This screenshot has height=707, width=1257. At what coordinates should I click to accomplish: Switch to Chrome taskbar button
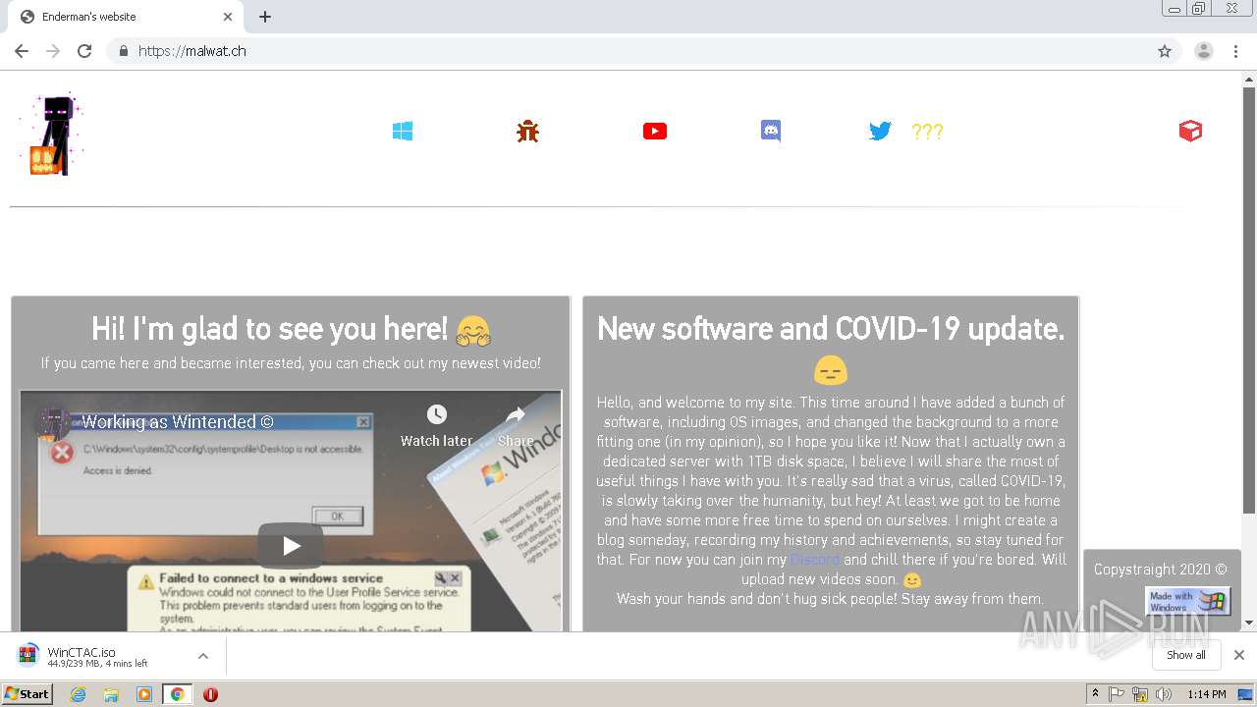(x=178, y=694)
